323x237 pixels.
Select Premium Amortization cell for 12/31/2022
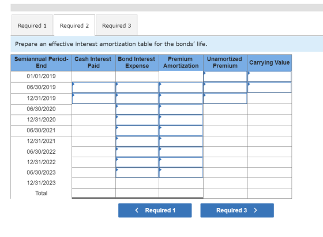coord(181,162)
